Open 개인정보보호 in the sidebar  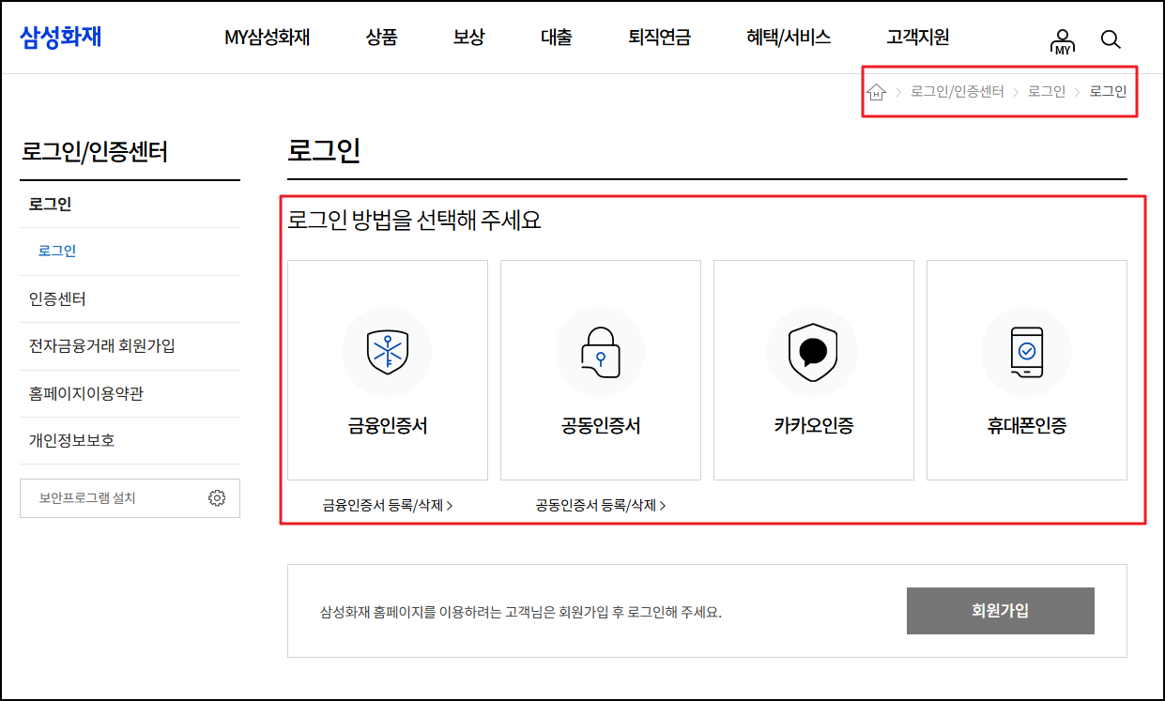pos(71,441)
